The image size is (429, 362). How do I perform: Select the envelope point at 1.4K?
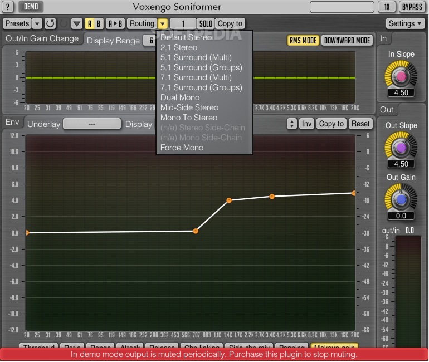pyautogui.click(x=229, y=200)
